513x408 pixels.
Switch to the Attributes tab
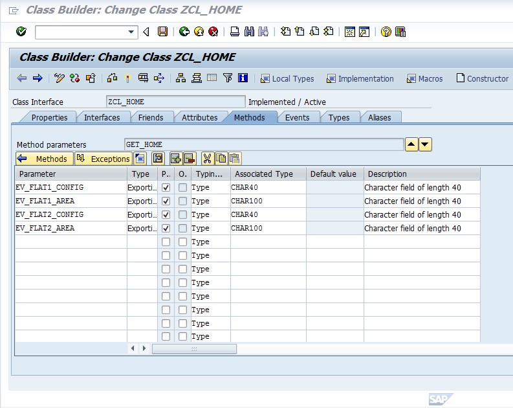coord(200,118)
